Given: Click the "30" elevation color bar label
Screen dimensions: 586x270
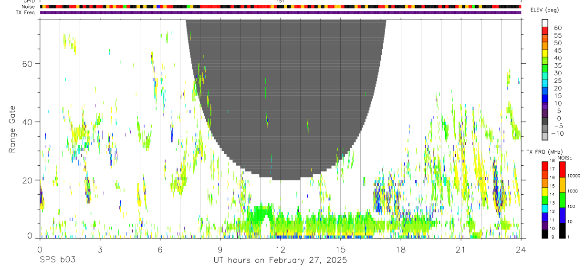Looking at the screenshot, I should (557, 73).
